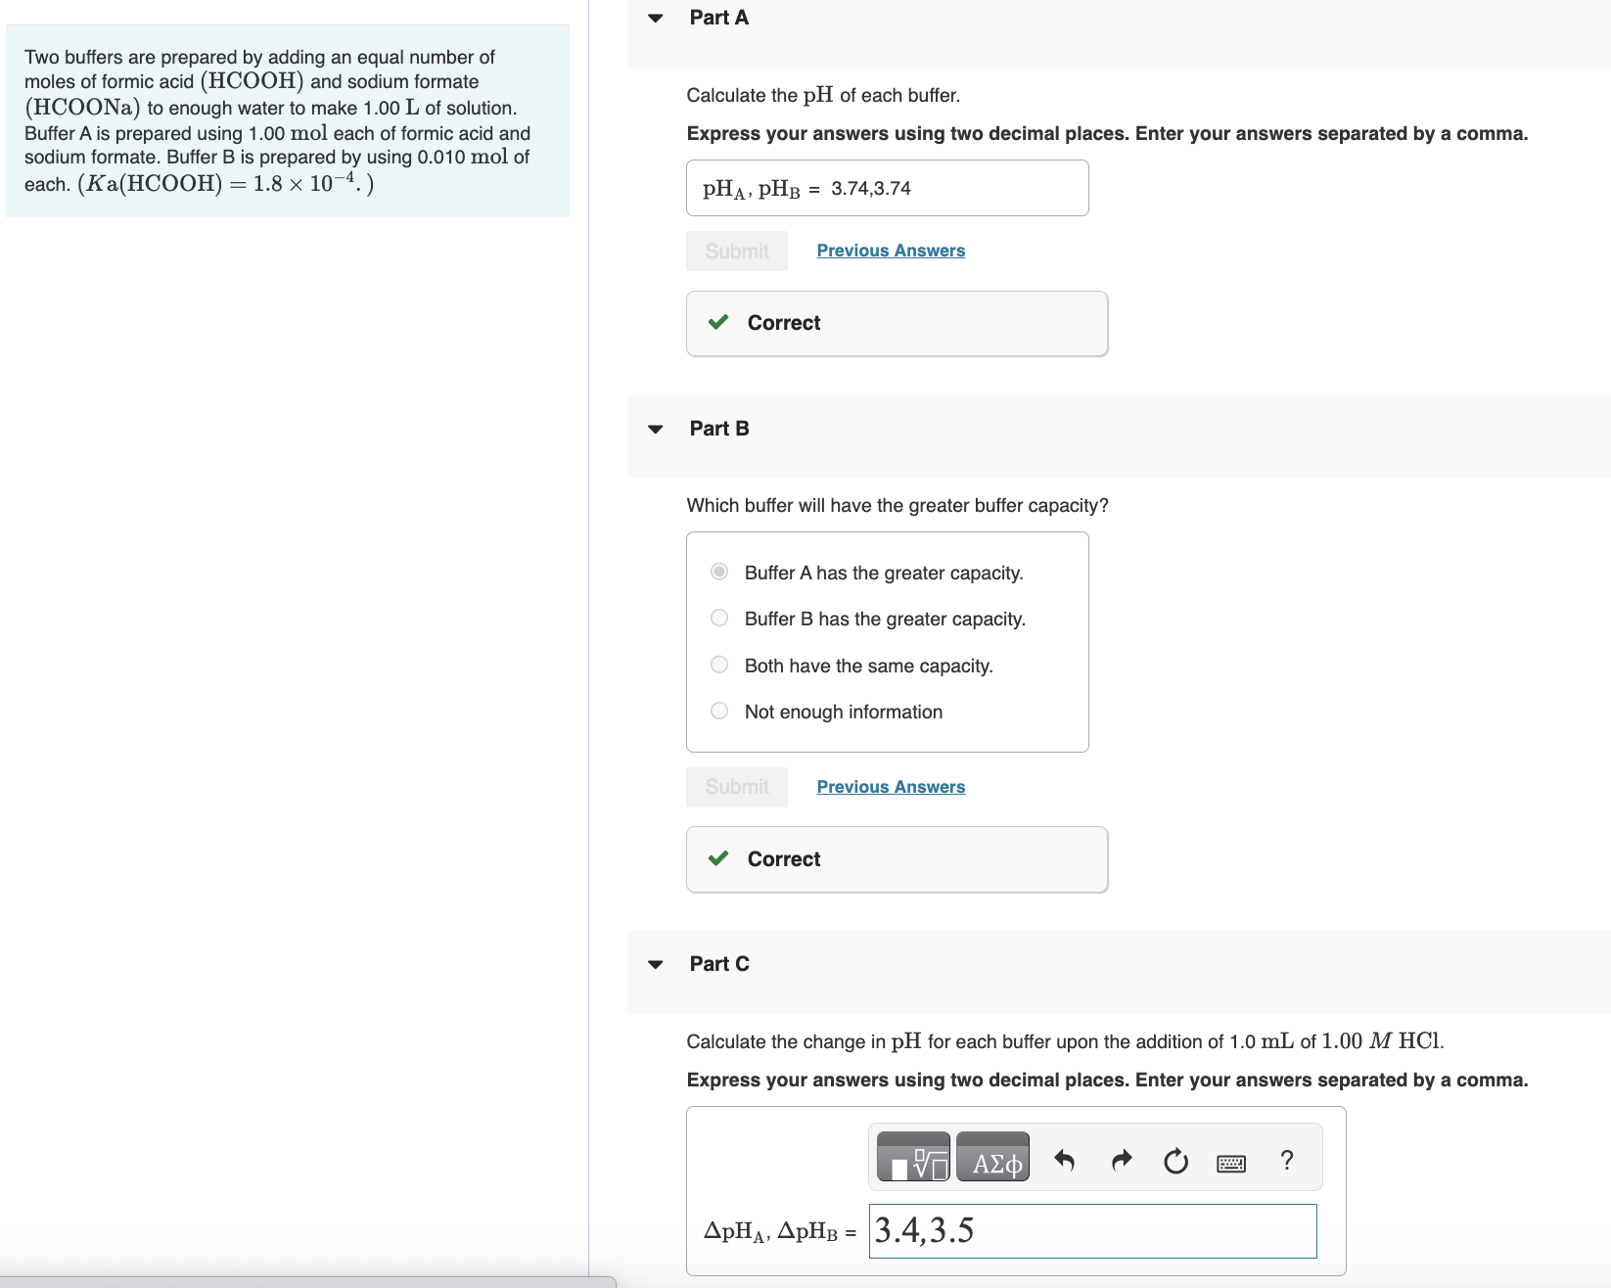
Task: Open the keyboard shortcuts icon
Action: (1229, 1161)
